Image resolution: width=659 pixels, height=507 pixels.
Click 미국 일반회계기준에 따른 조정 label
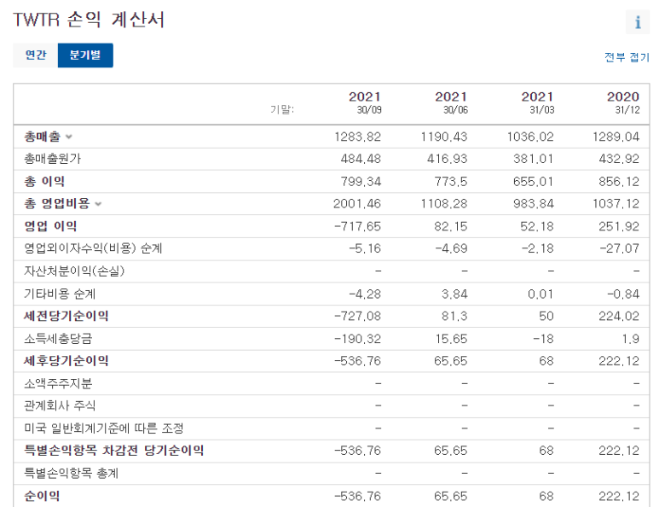click(x=104, y=428)
